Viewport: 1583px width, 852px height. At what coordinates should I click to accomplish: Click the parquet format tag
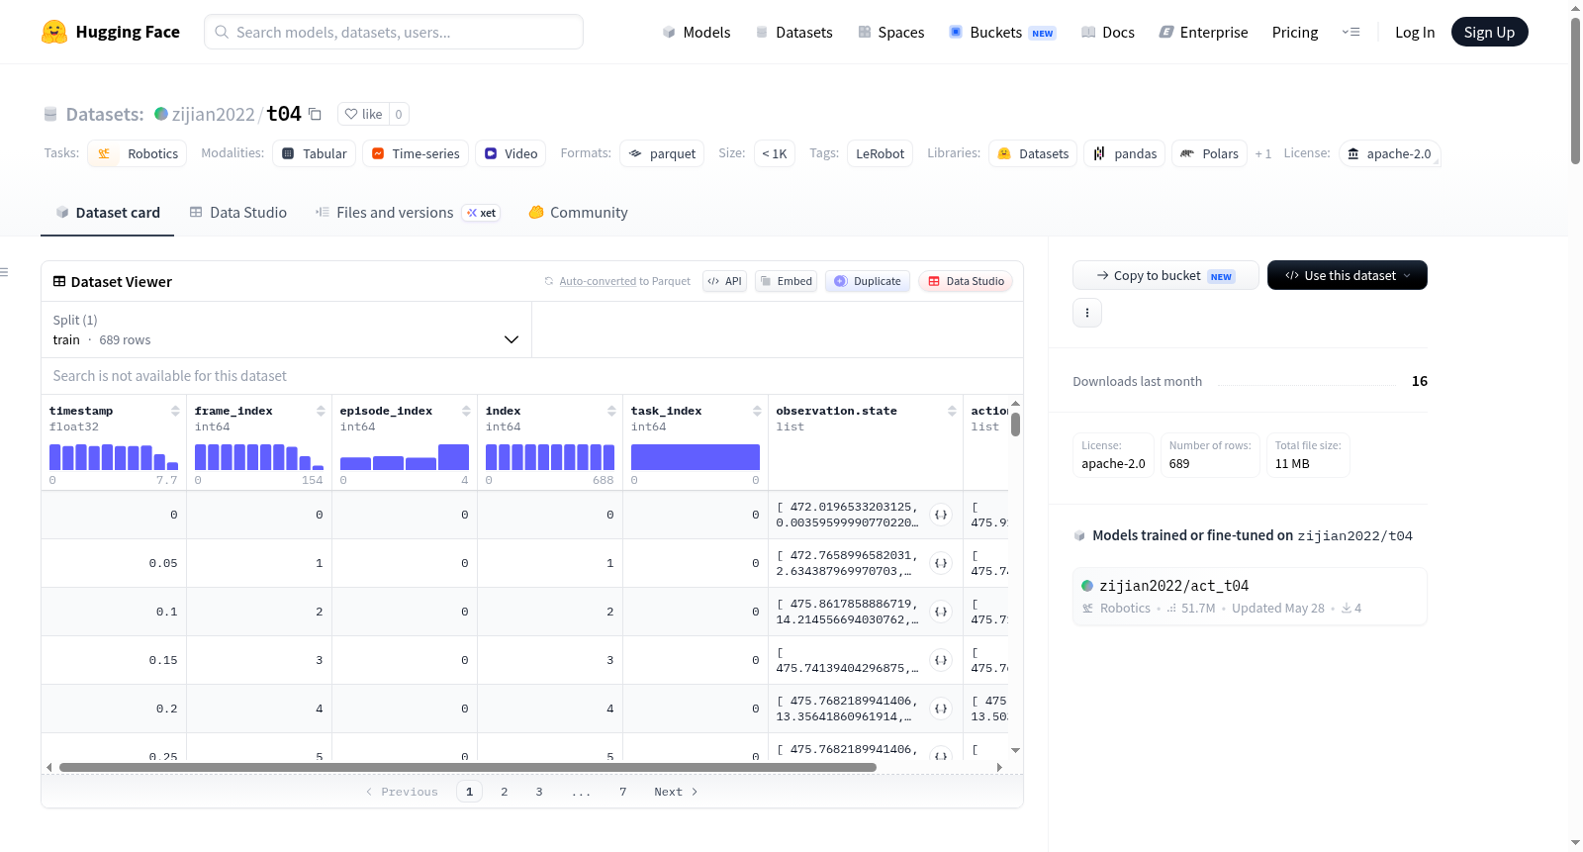pos(662,153)
